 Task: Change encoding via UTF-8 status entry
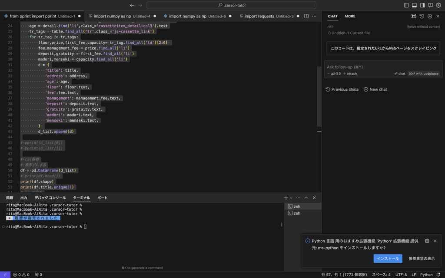401,275
